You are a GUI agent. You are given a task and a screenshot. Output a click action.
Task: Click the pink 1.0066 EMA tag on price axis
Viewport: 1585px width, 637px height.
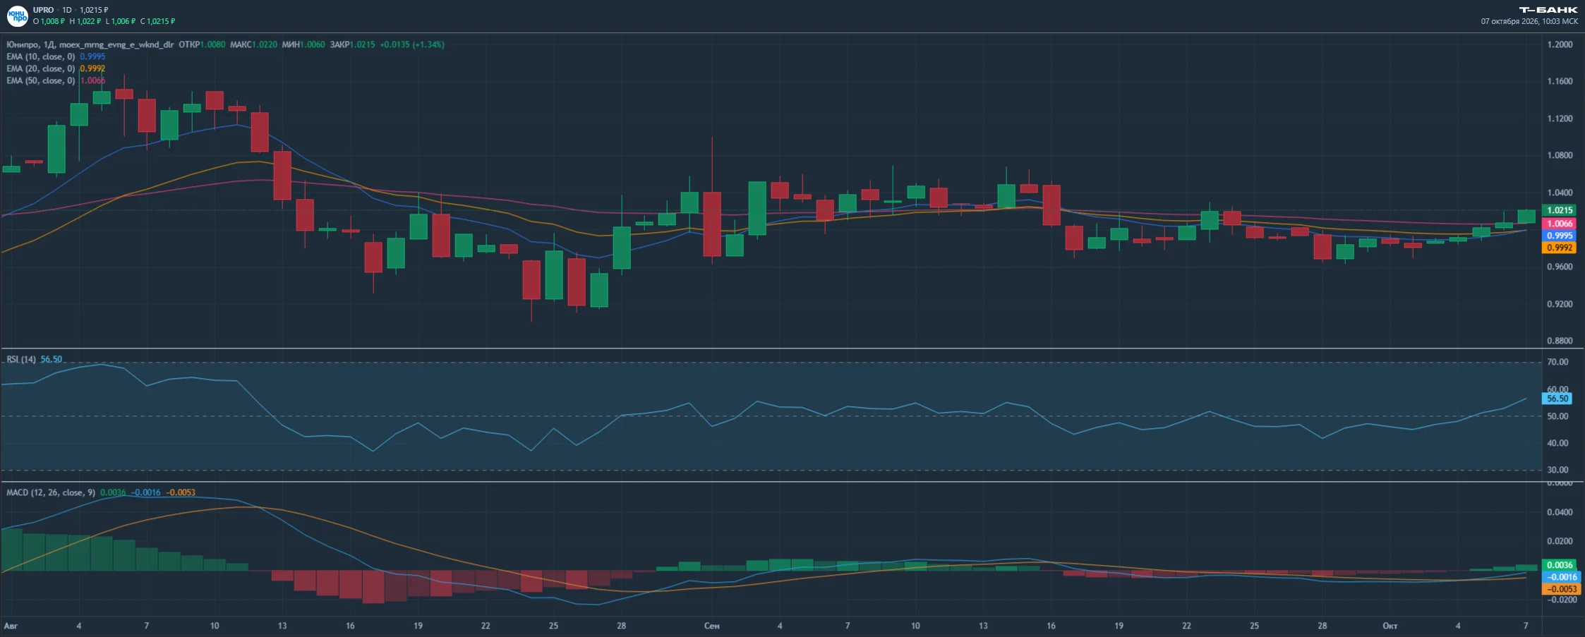(x=1560, y=224)
